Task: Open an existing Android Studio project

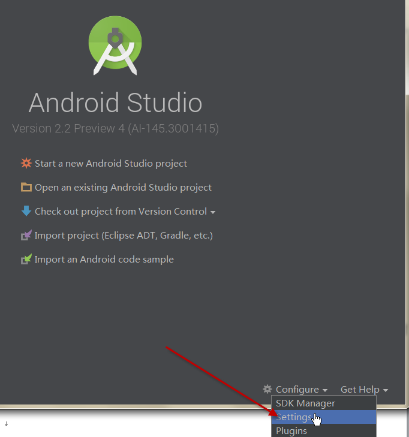Action: pos(123,188)
